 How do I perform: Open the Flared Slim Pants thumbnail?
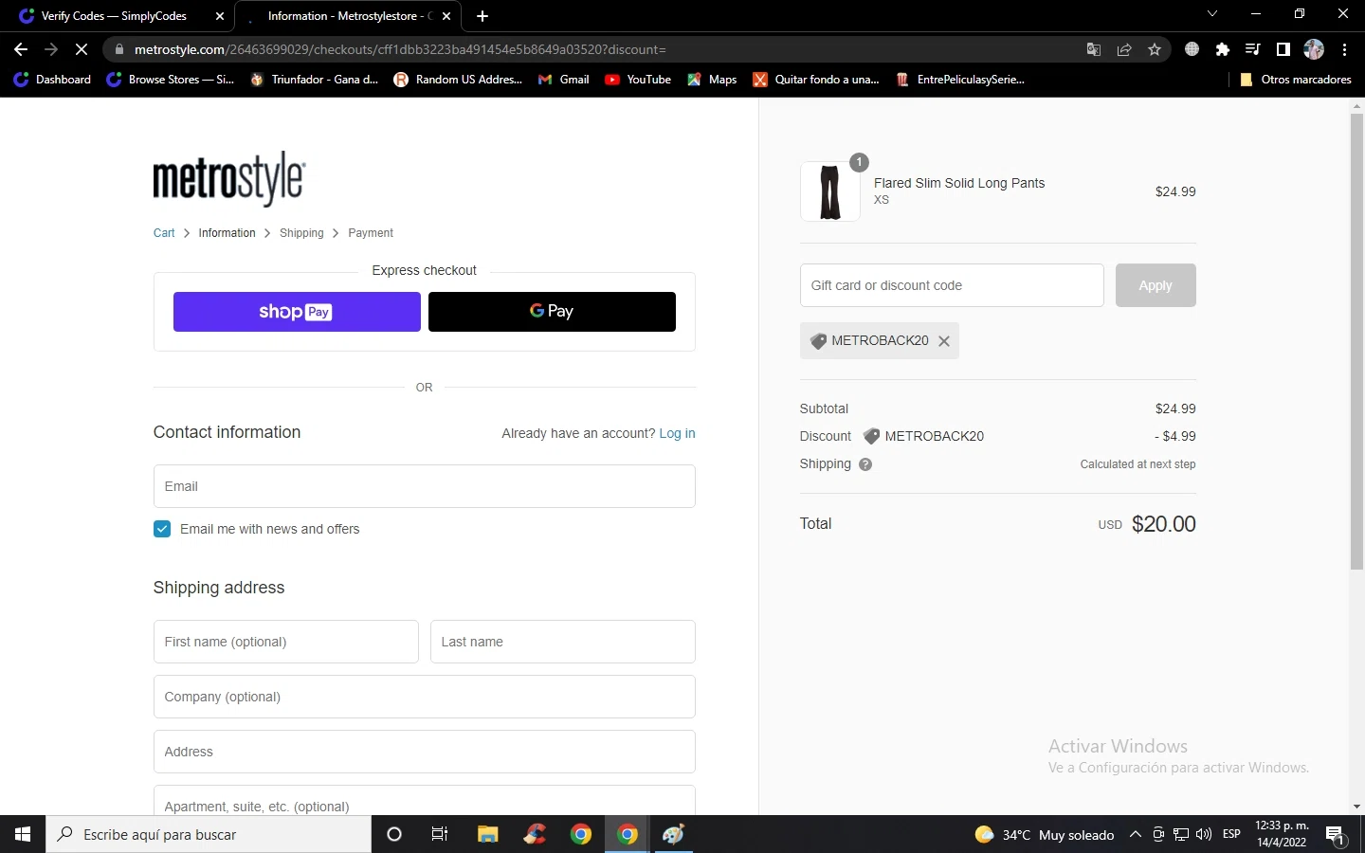[x=830, y=191]
